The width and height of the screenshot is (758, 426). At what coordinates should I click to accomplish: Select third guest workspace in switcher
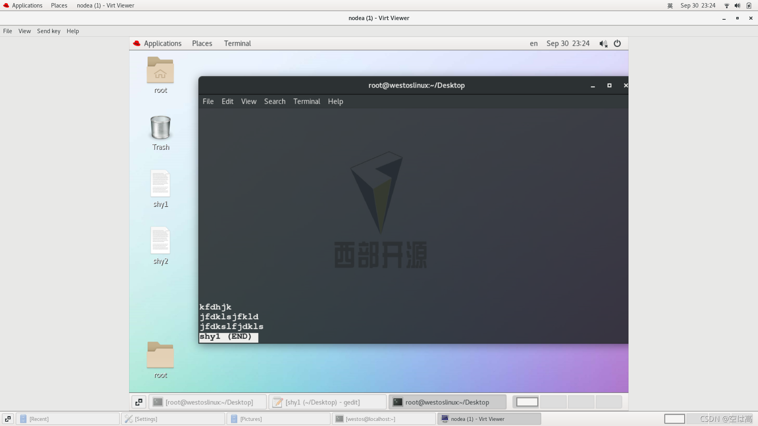(x=581, y=402)
